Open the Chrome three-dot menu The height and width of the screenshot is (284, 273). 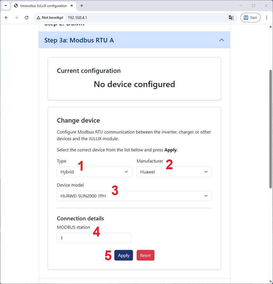point(267,18)
